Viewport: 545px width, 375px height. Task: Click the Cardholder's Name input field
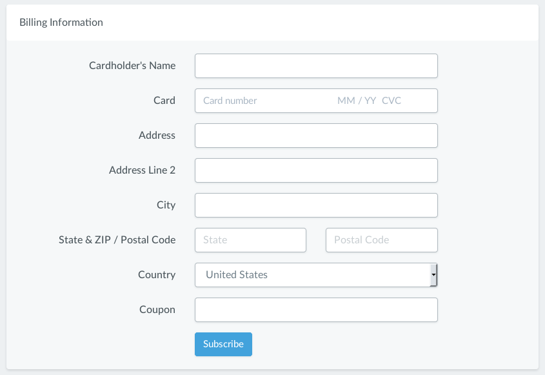point(316,66)
